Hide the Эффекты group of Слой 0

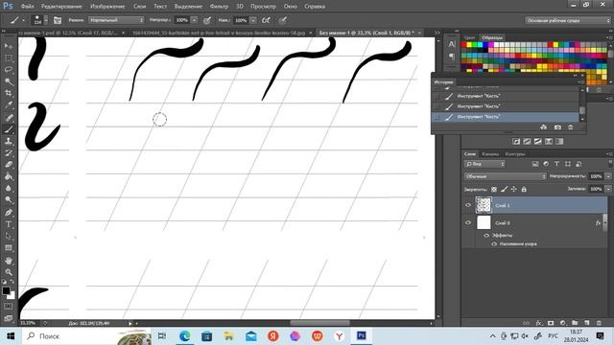[x=486, y=235]
